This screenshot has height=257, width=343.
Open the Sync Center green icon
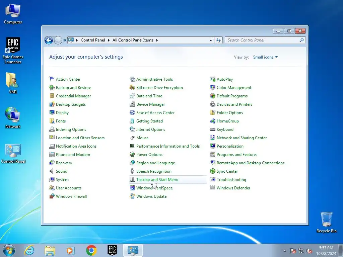click(x=213, y=171)
